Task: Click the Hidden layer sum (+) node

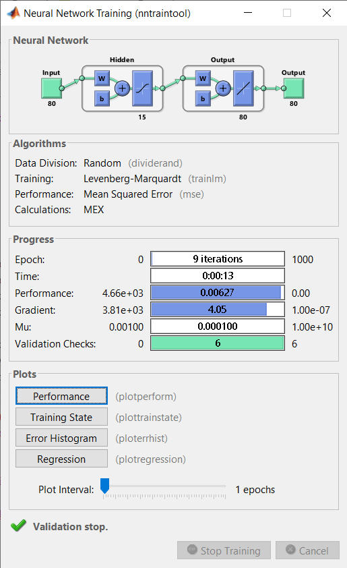Action: (123, 88)
